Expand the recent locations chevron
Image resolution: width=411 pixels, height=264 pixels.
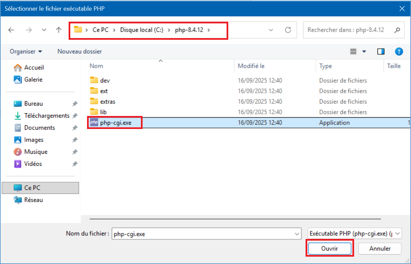tap(44, 30)
